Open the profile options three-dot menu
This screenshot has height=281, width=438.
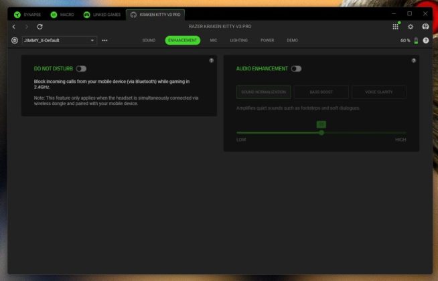[105, 40]
